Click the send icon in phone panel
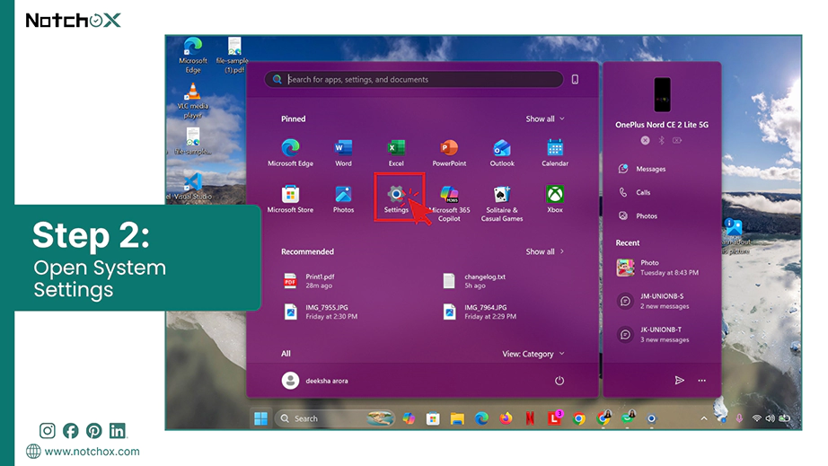Image resolution: width=828 pixels, height=466 pixels. [680, 381]
